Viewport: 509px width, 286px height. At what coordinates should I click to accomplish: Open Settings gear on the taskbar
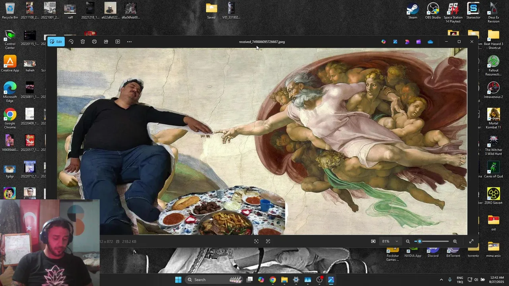pyautogui.click(x=296, y=280)
